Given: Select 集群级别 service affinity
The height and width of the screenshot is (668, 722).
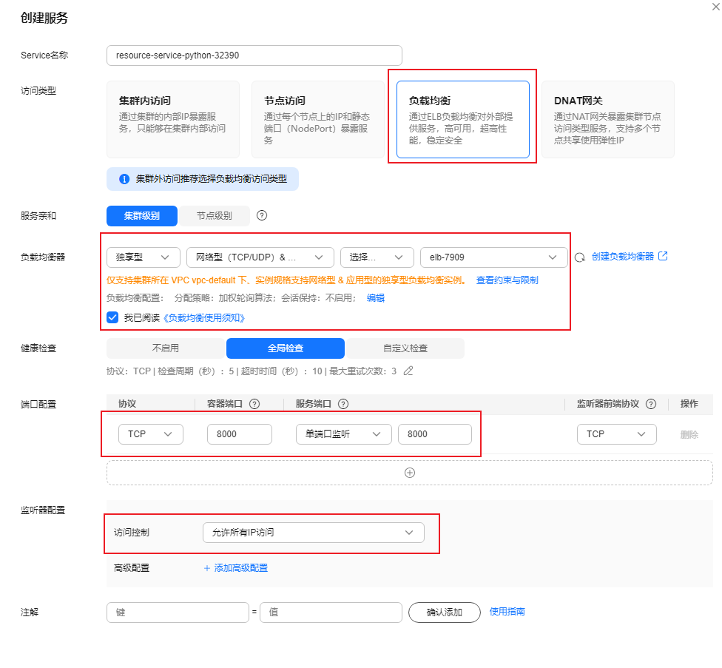Looking at the screenshot, I should point(142,216).
